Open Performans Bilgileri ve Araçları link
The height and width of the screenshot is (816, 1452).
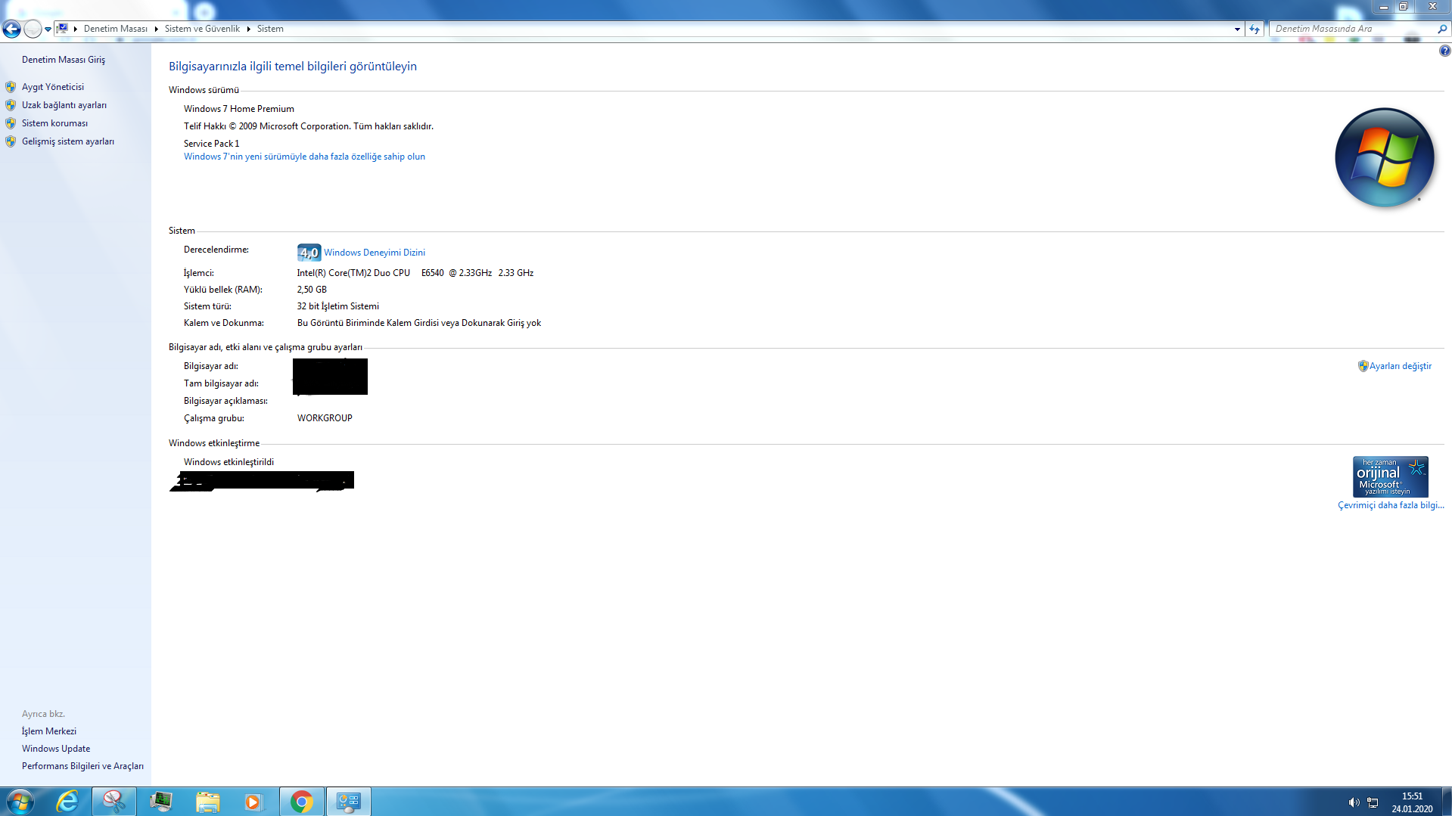click(82, 766)
